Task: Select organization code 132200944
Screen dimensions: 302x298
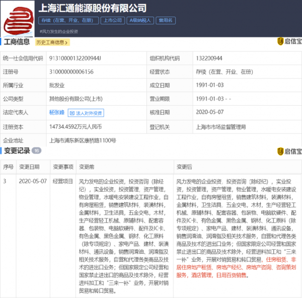Action: tap(209, 58)
